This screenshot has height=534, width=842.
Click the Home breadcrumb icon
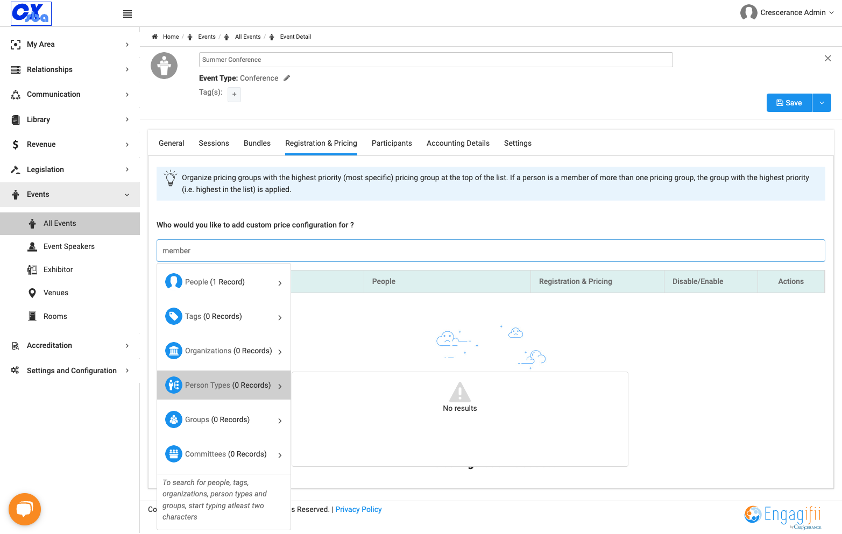pyautogui.click(x=154, y=37)
